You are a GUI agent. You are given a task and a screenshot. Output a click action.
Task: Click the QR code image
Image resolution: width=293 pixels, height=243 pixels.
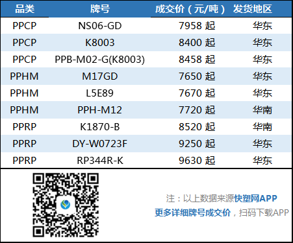click(x=66, y=205)
